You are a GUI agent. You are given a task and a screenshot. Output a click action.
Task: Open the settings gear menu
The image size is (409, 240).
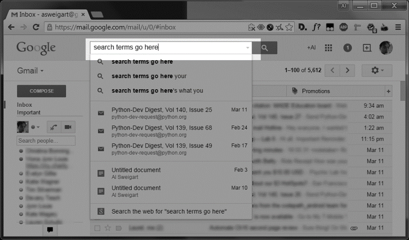[x=377, y=70]
